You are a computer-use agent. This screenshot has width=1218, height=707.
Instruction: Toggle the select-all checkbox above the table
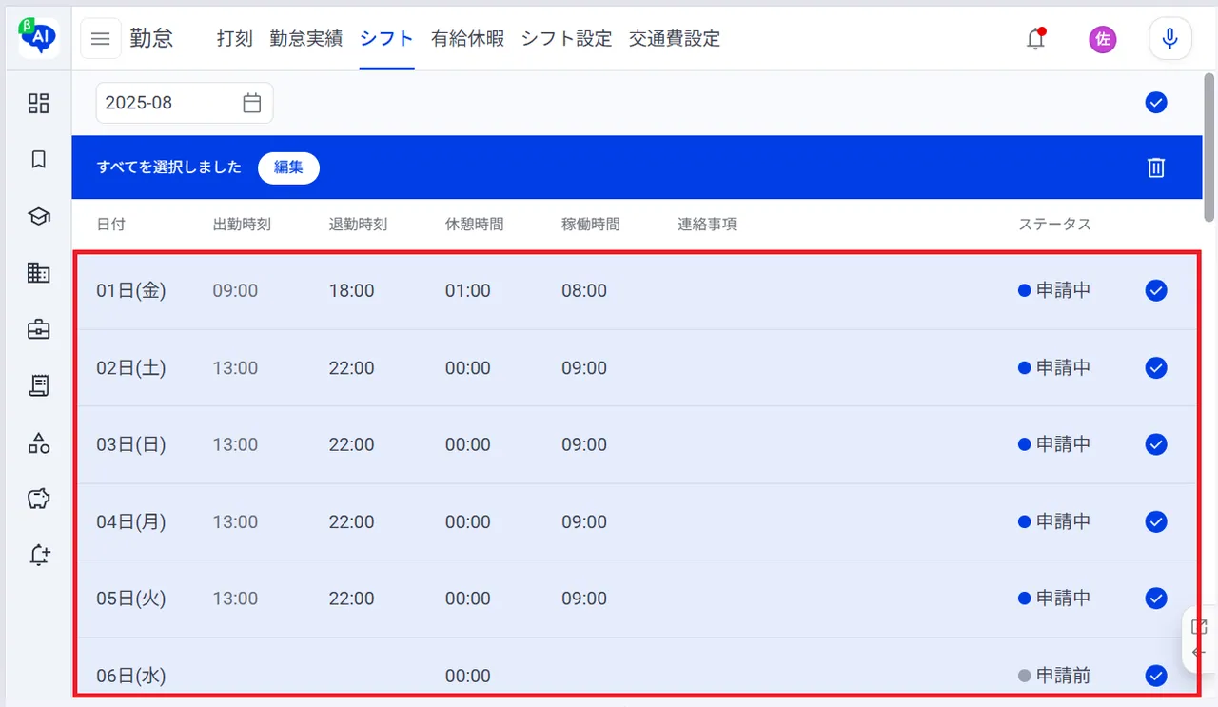pos(1156,103)
